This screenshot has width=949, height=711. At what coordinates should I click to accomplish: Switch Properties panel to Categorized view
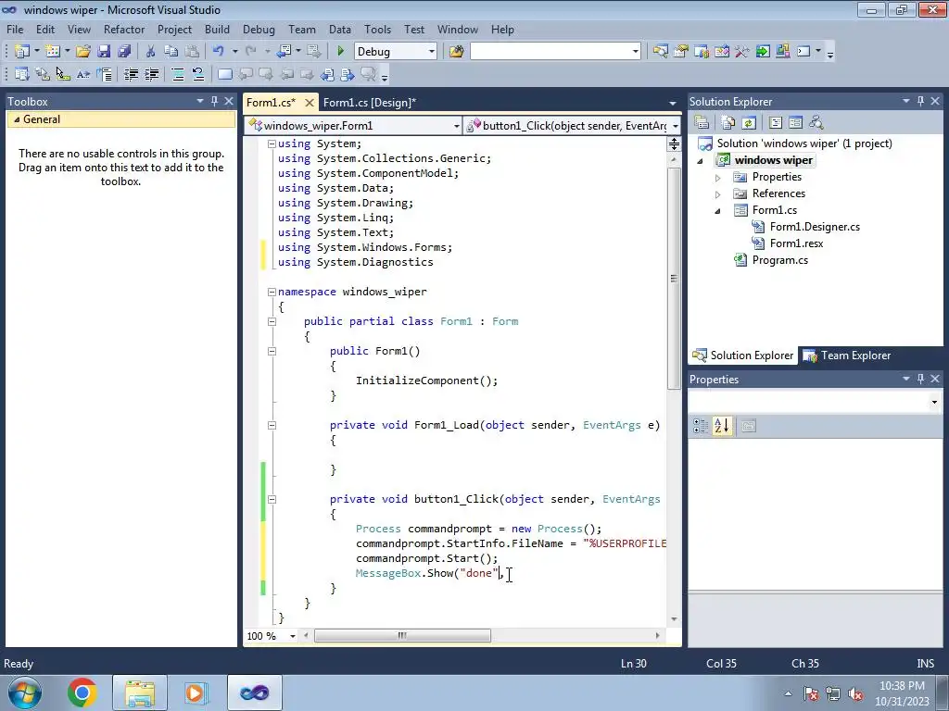point(701,426)
